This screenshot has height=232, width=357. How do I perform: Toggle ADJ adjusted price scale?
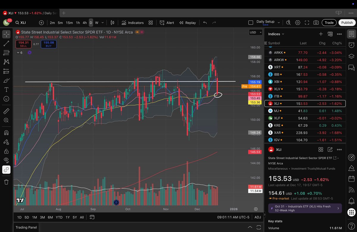point(258,217)
